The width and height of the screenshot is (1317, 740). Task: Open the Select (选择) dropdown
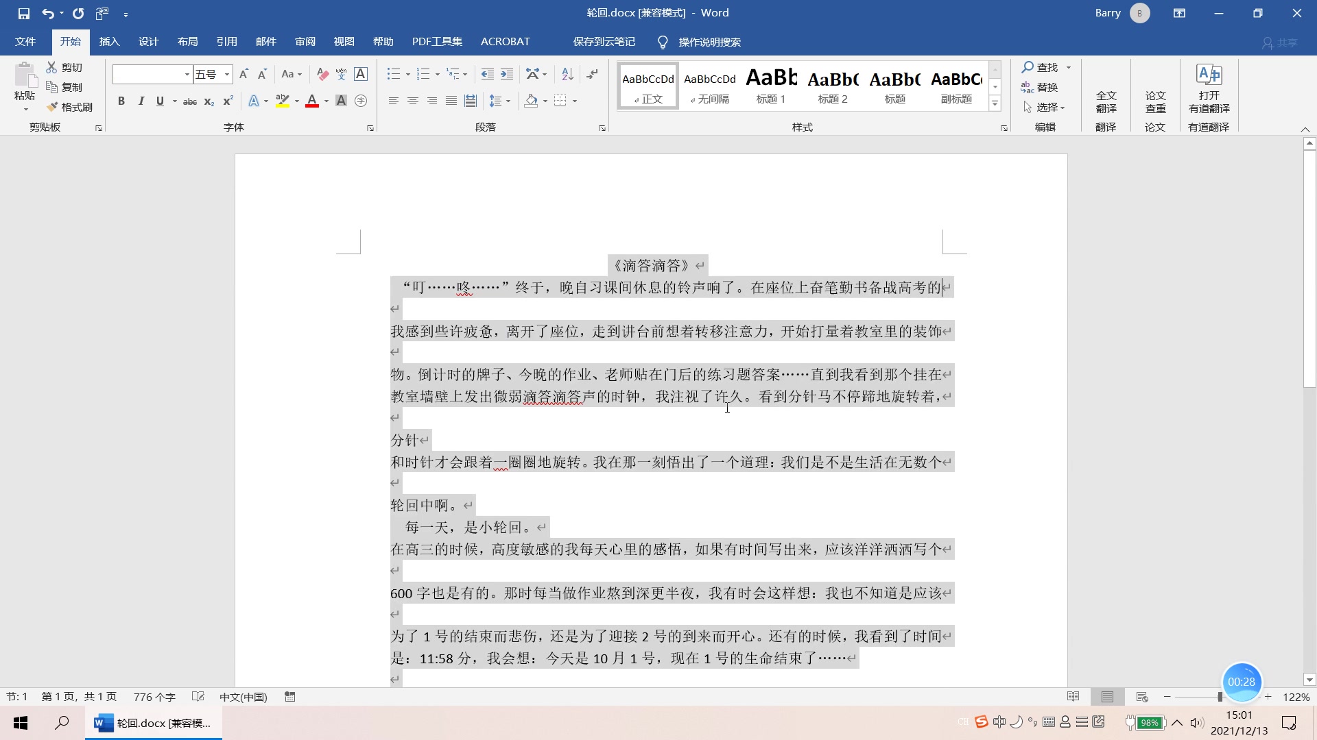[1044, 107]
